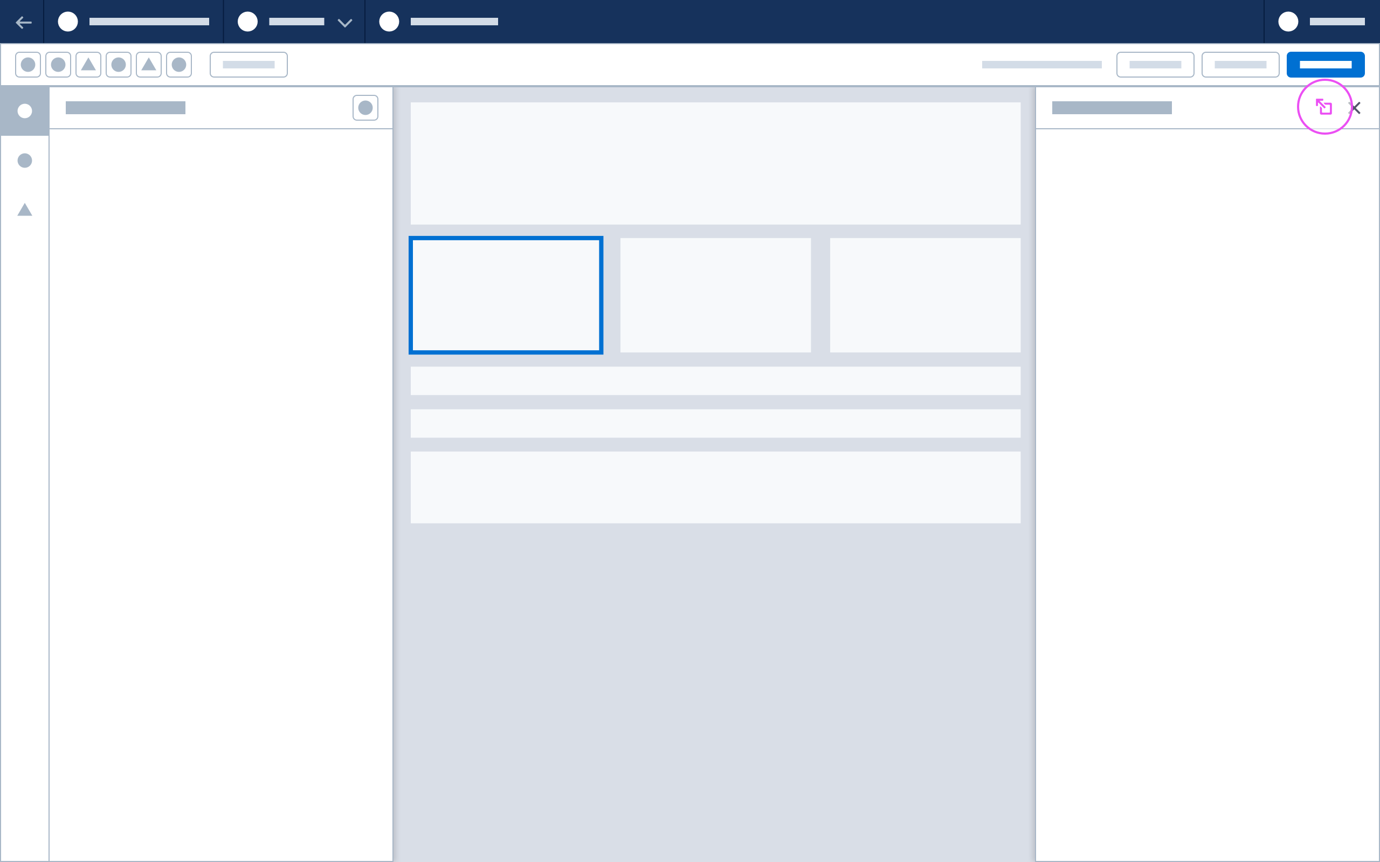The image size is (1380, 862).
Task: Select the second triangle tool in the toolbar
Action: [149, 65]
